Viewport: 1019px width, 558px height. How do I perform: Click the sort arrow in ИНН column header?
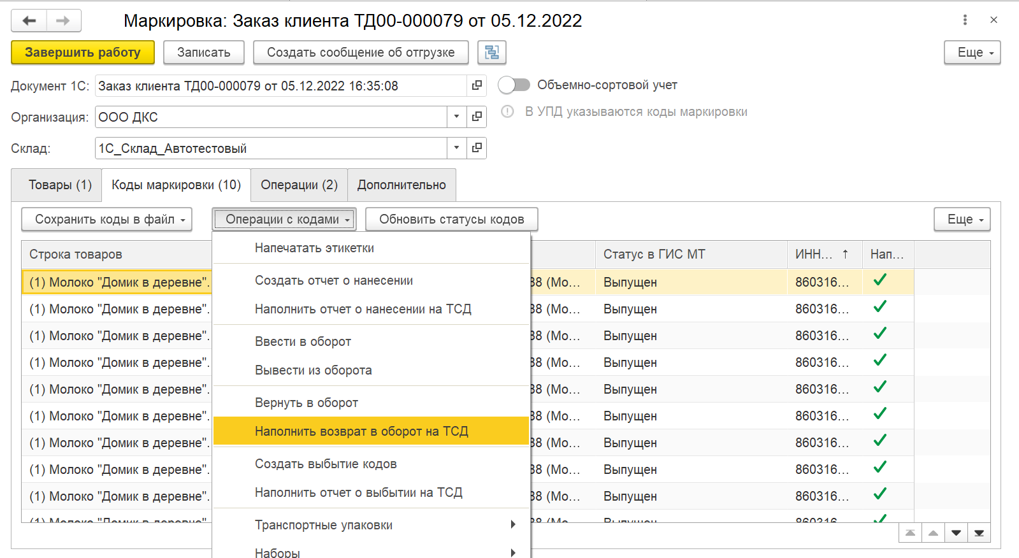pos(845,254)
